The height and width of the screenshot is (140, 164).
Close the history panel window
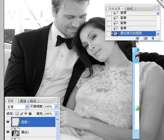tap(159, 6)
